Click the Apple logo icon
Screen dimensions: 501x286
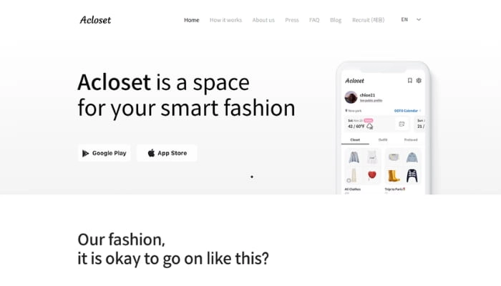point(151,153)
